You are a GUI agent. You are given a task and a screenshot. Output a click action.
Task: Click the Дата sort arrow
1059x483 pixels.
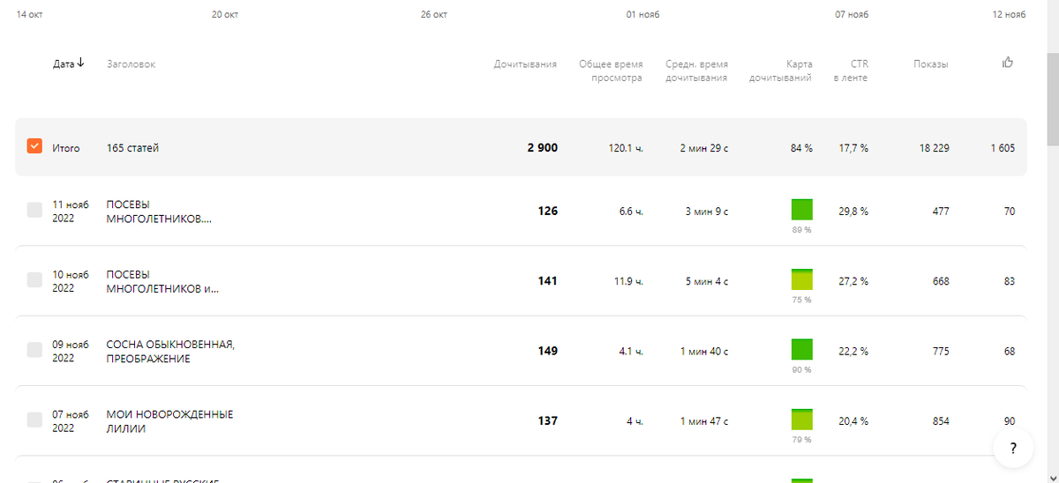pos(81,63)
